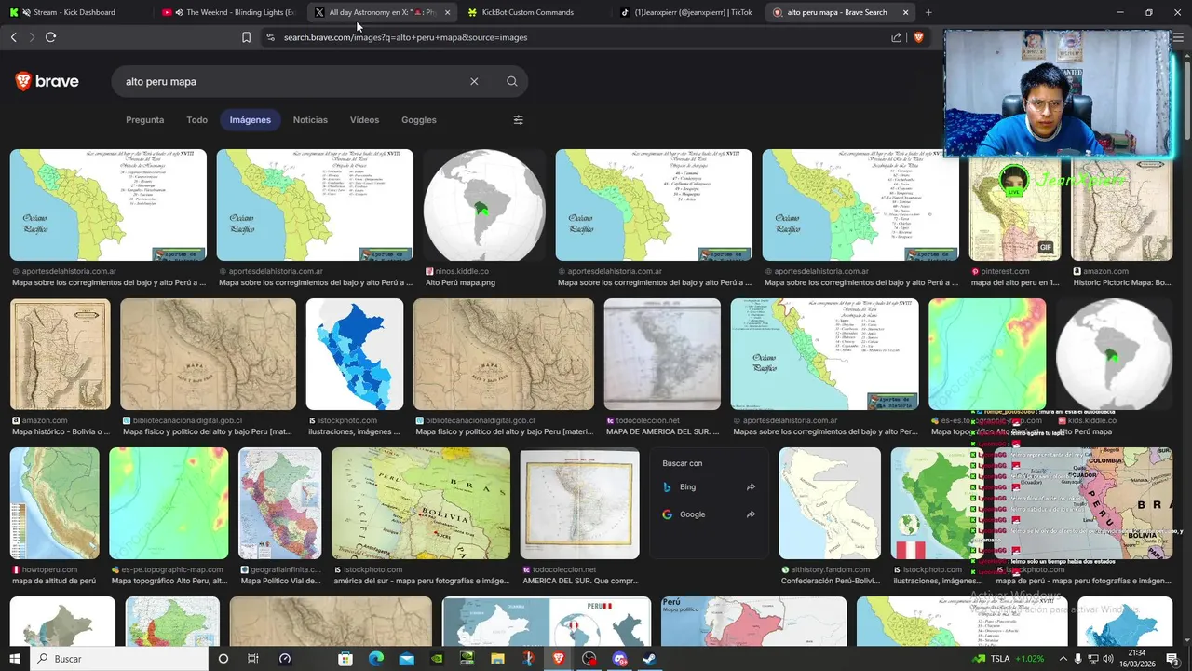This screenshot has height=671, width=1192.
Task: Open Task View on the taskbar
Action: pyautogui.click(x=253, y=659)
